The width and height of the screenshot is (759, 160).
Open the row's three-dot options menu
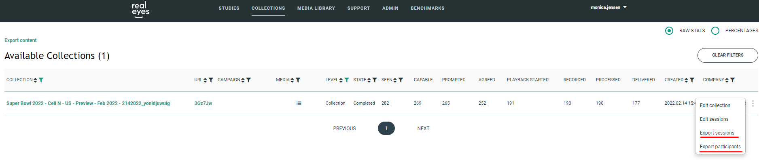(753, 103)
